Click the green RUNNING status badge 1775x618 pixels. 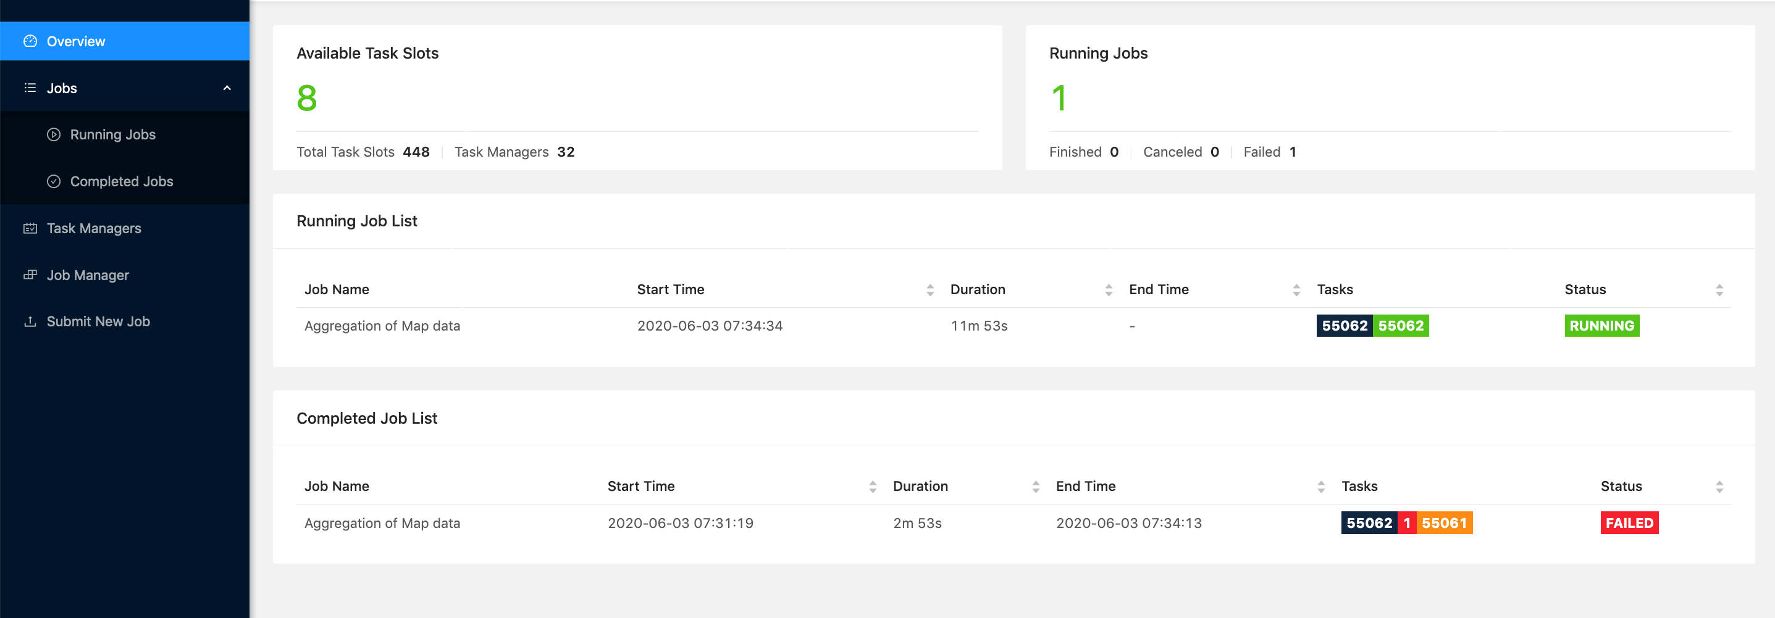click(x=1601, y=326)
